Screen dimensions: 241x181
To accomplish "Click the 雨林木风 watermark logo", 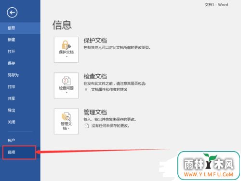I will pos(209,166).
